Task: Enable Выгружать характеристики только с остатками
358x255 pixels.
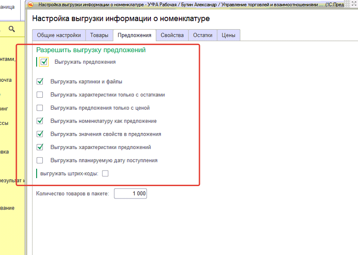Action: click(40, 95)
